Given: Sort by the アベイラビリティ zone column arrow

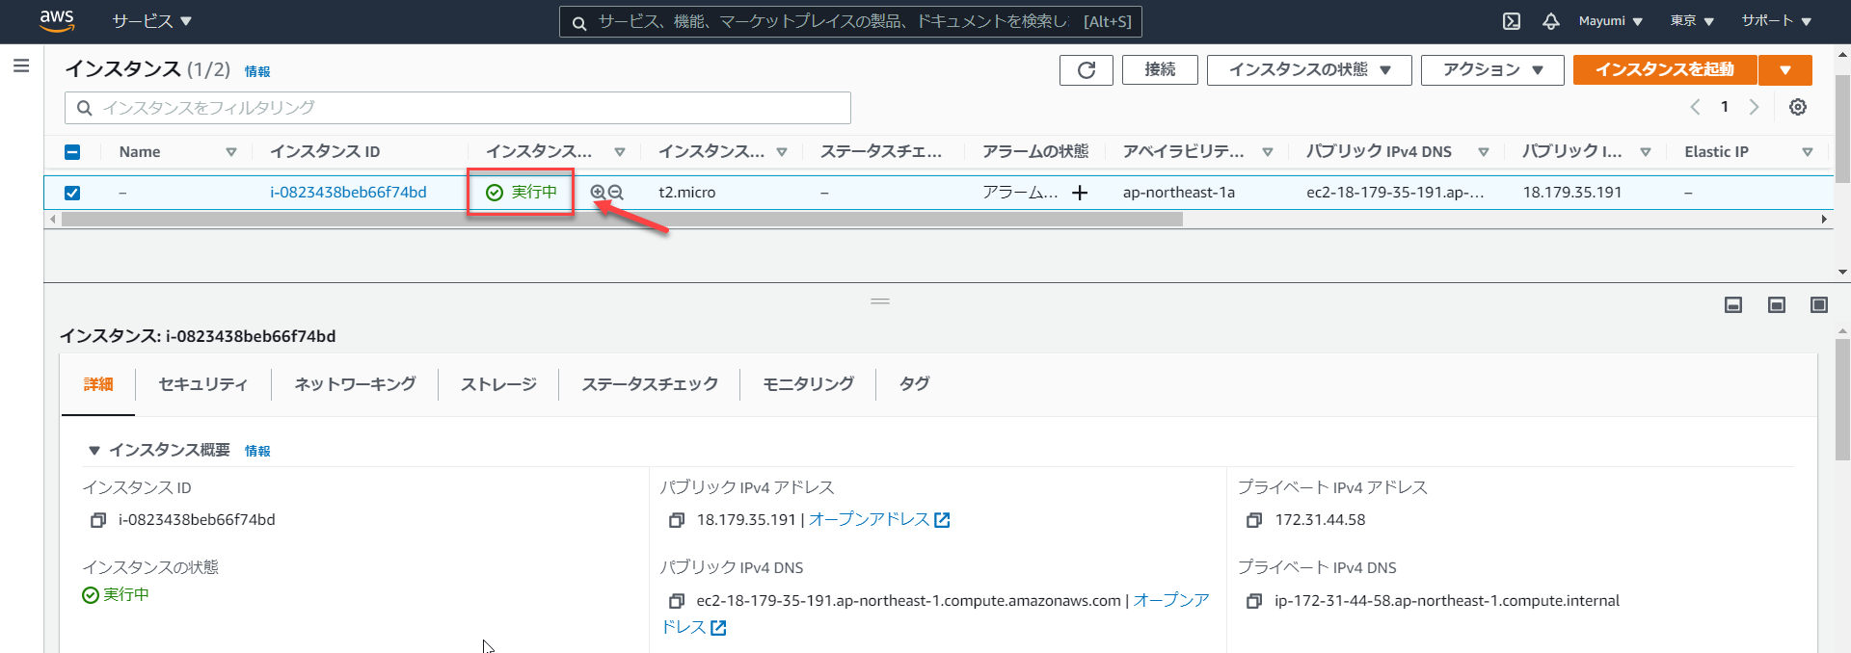Looking at the screenshot, I should [1268, 152].
